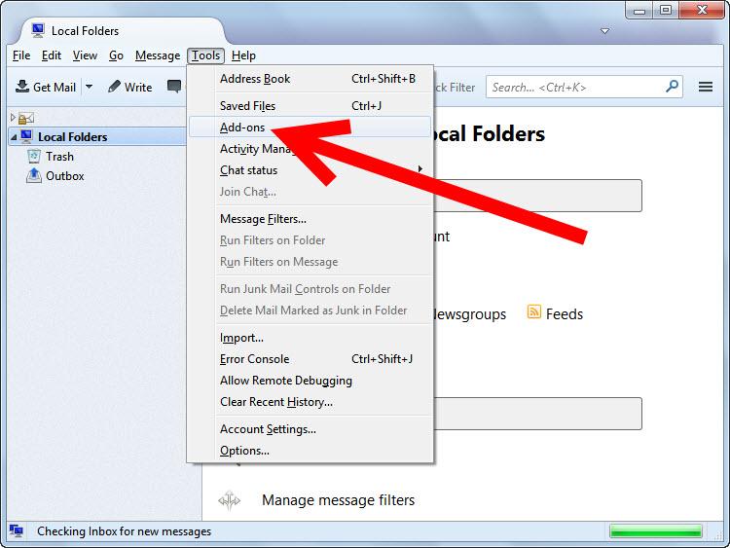
Task: Click the Get Mail download icon
Action: (x=21, y=87)
